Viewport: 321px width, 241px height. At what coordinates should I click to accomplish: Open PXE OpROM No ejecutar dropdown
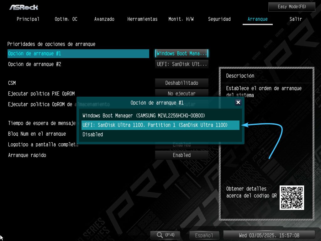pyautogui.click(x=182, y=93)
